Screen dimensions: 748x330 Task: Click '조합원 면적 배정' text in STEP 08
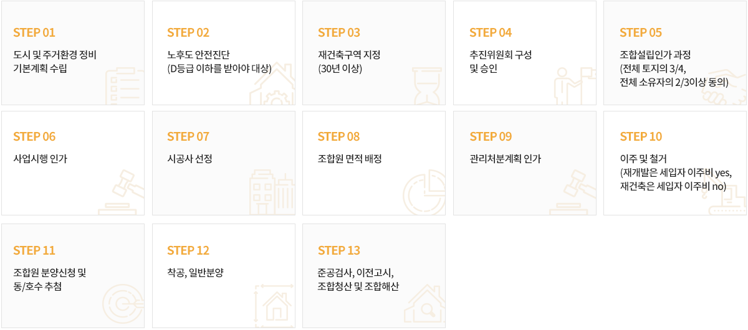coord(350,159)
